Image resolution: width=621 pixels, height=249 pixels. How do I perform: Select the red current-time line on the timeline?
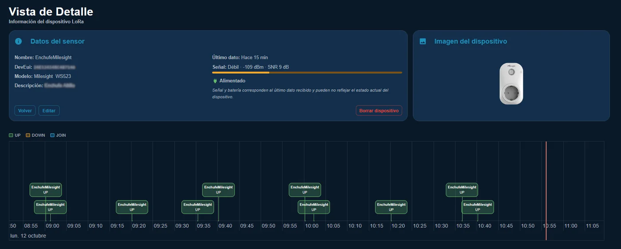click(x=546, y=191)
